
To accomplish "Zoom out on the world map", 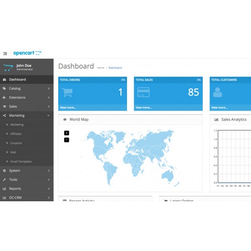I will [67, 140].
